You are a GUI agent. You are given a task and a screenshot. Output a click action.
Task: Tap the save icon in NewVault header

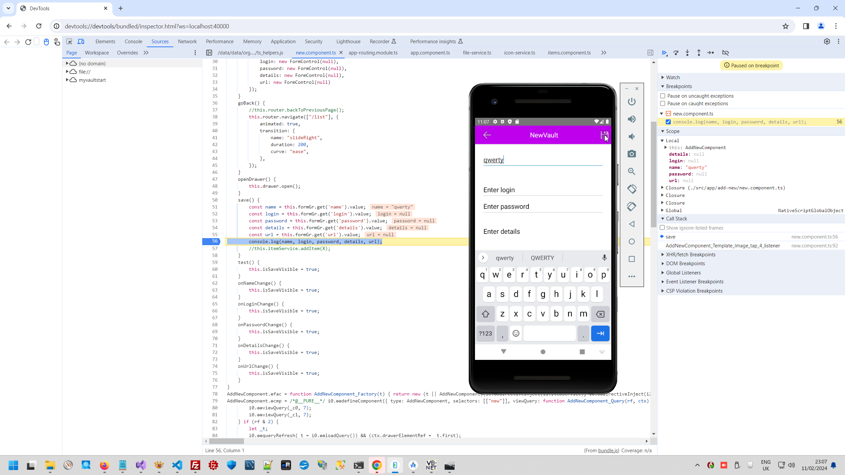pyautogui.click(x=604, y=135)
